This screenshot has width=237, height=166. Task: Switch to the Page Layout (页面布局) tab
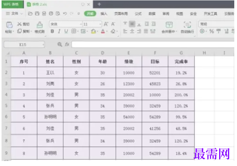[x=121, y=14]
